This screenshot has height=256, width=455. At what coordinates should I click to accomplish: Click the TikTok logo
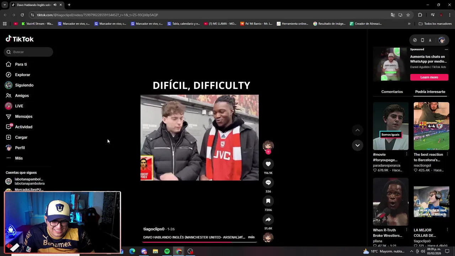click(20, 39)
